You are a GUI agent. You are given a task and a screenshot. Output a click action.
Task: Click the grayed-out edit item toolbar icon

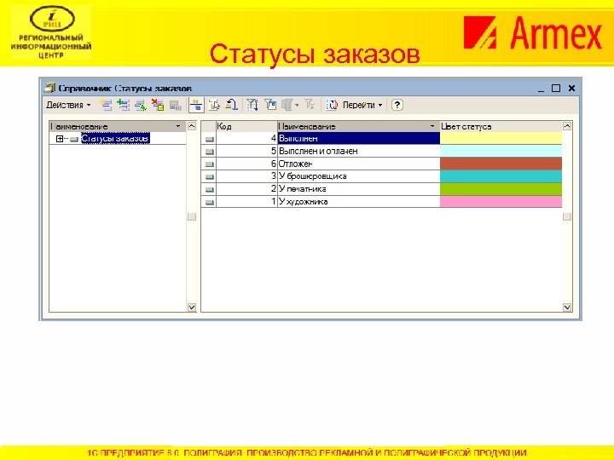click(175, 105)
